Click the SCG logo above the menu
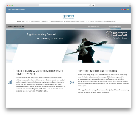137x116 pixels. pyautogui.click(x=68, y=17)
